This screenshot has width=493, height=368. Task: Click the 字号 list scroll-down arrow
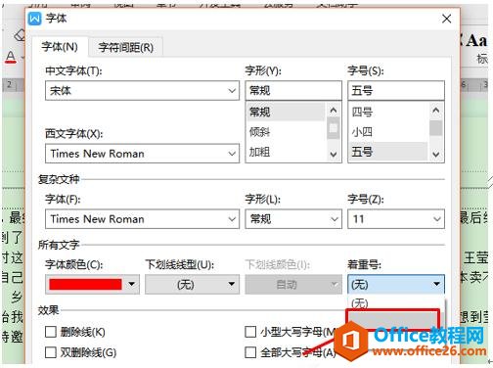point(436,154)
